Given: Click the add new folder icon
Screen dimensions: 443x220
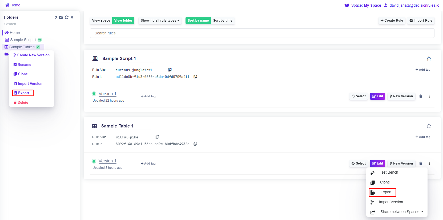Looking at the screenshot, I should 61,17.
